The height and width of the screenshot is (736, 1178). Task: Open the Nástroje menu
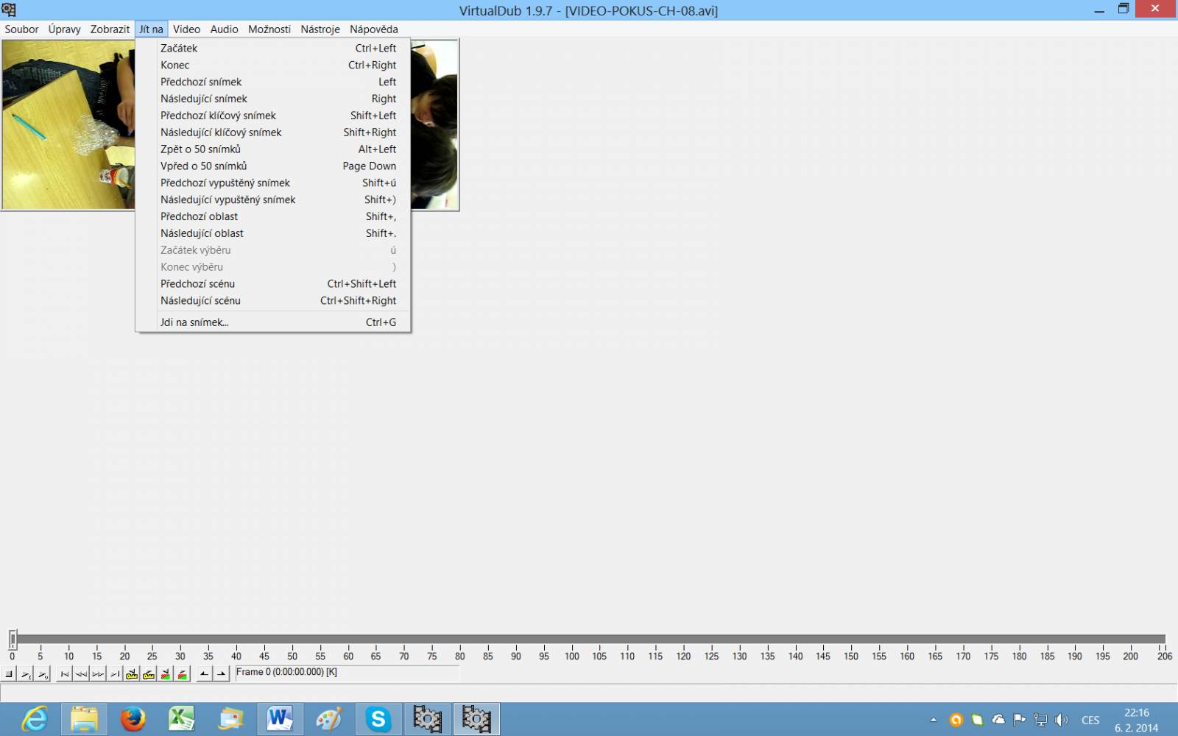(320, 29)
